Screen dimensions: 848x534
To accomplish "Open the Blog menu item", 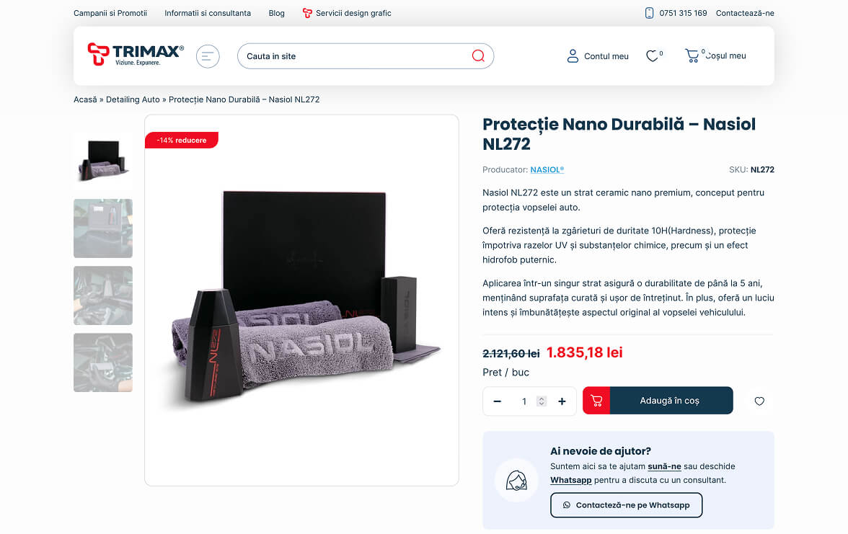I will click(276, 13).
